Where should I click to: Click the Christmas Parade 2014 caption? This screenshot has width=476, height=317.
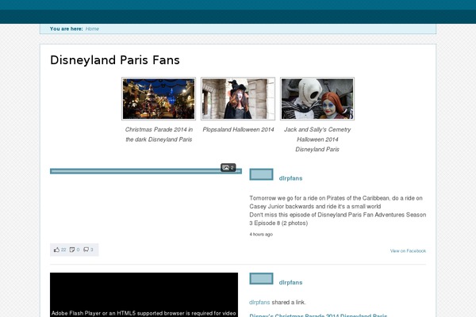click(x=159, y=135)
